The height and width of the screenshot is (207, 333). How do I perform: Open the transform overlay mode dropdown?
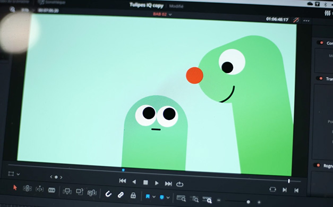click(18, 174)
